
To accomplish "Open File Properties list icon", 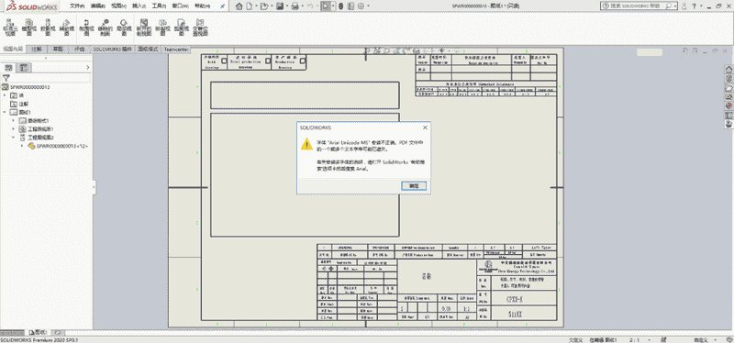I will pos(350,6).
